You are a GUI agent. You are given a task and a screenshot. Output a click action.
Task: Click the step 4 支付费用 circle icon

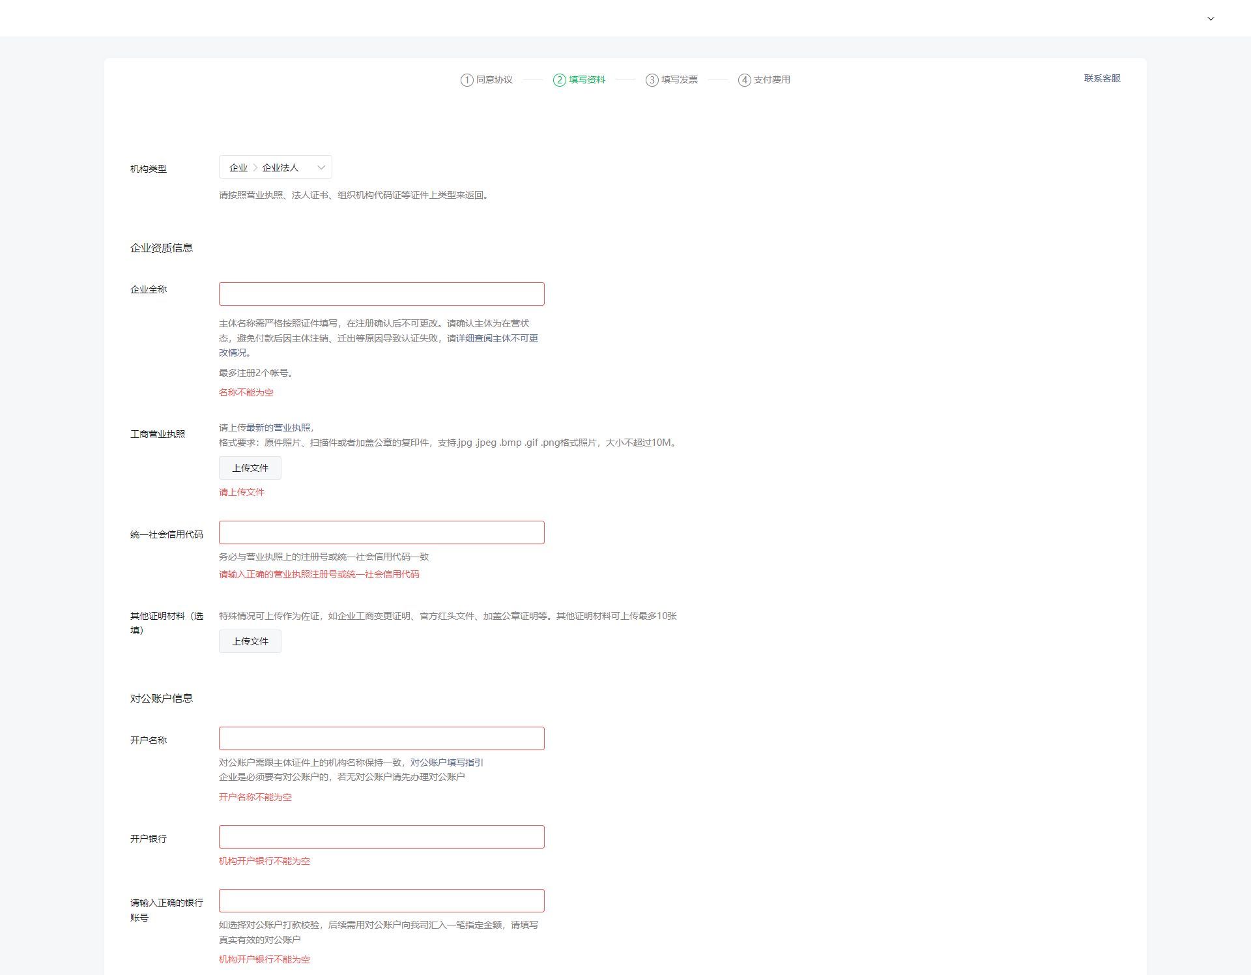click(x=744, y=80)
